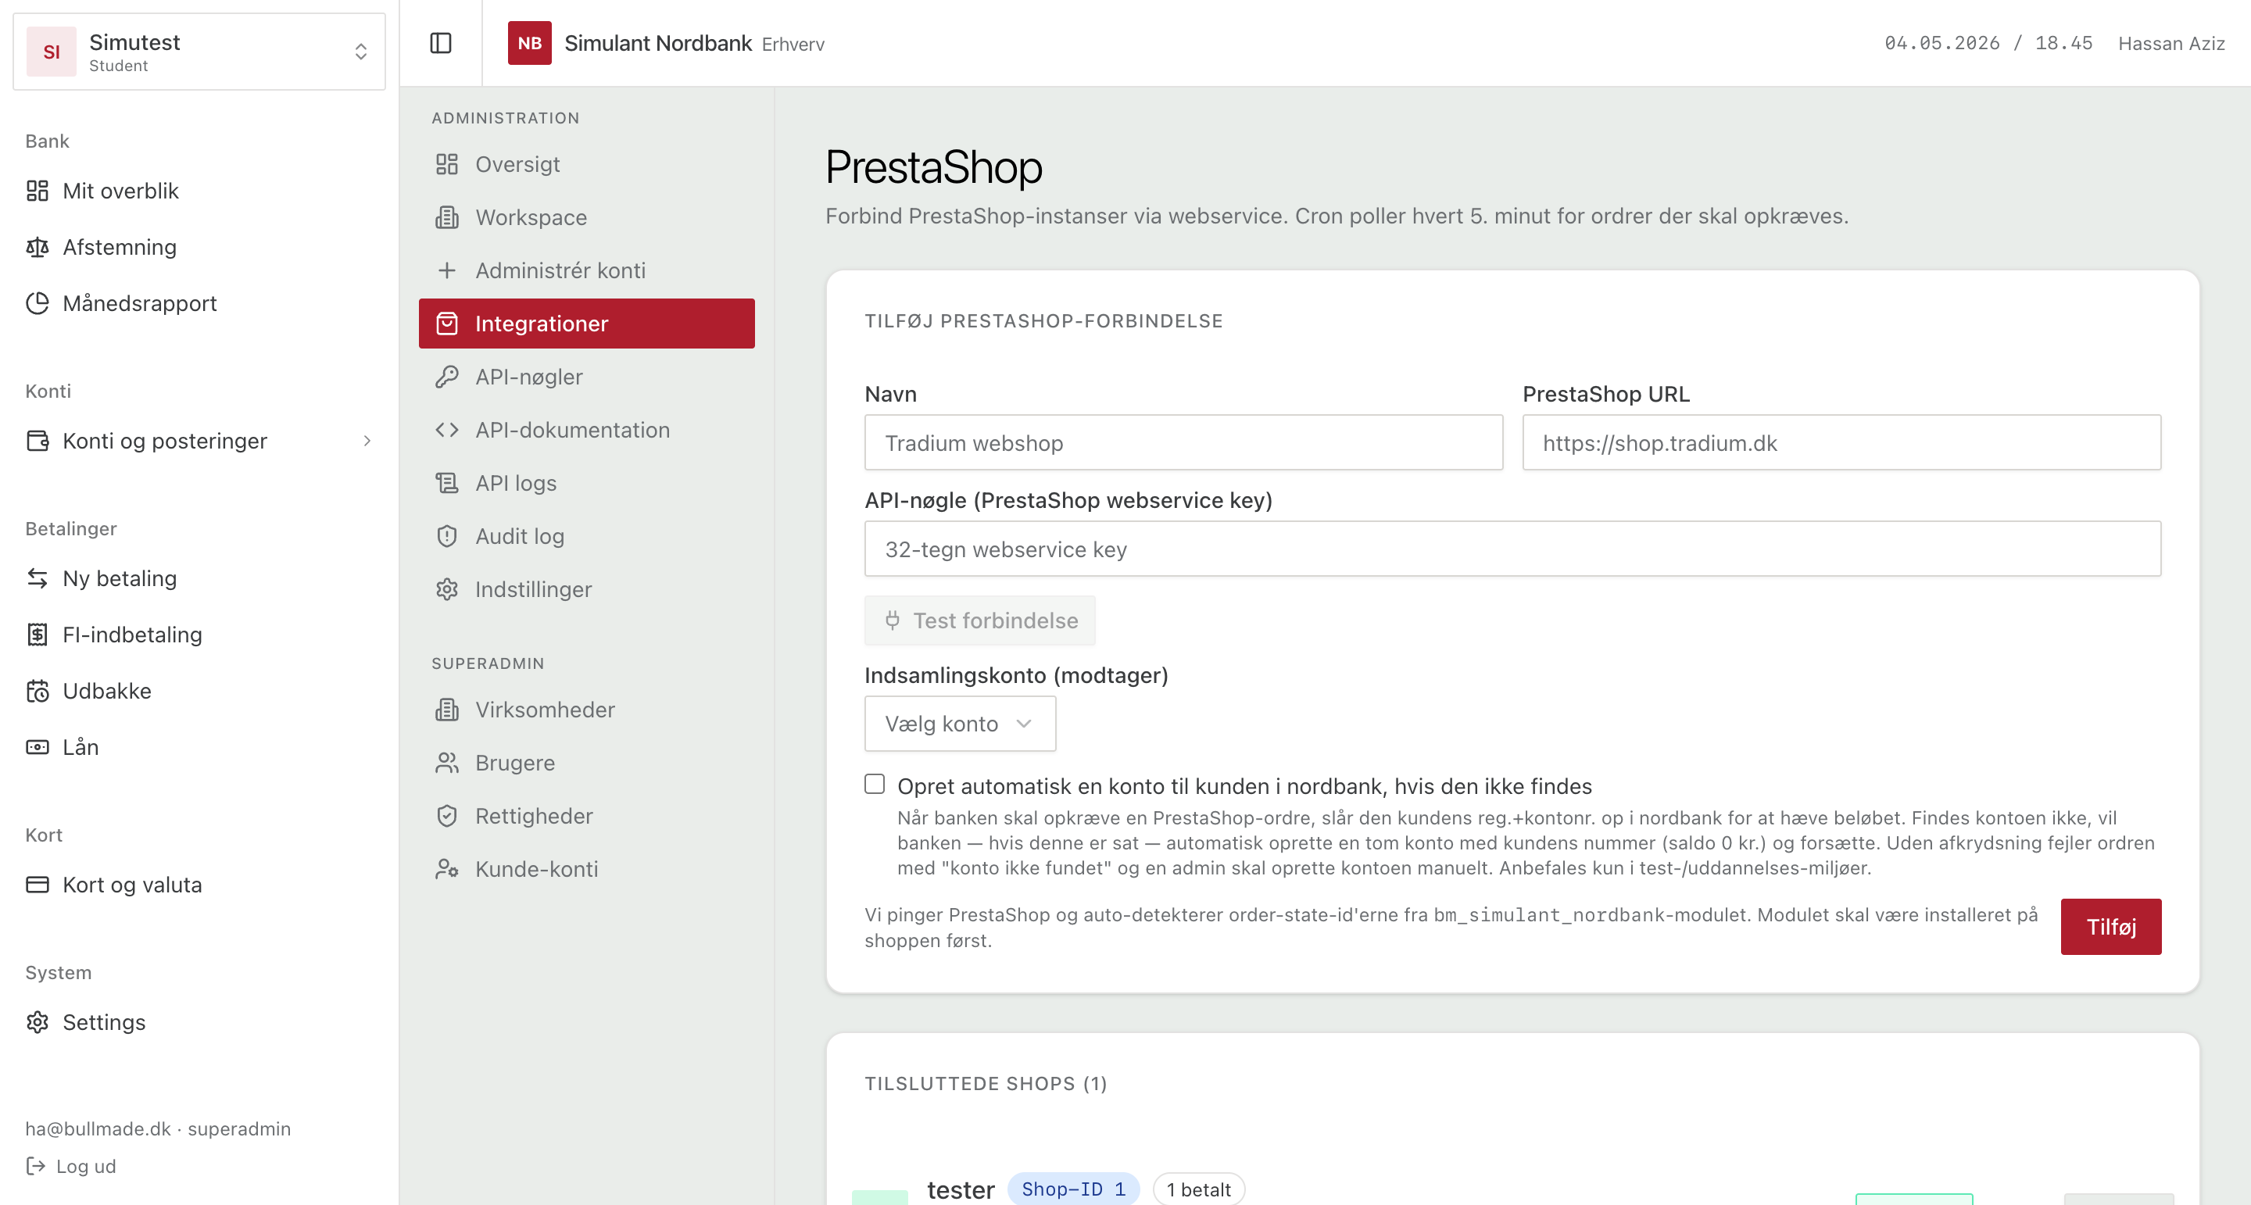Viewport: 2251px width, 1205px height.
Task: Click the Udbakke calendar clock icon
Action: pyautogui.click(x=37, y=691)
